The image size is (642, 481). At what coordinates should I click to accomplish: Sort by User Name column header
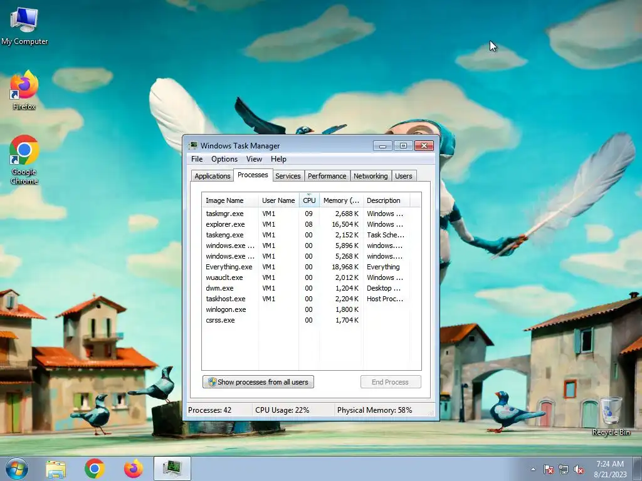[x=278, y=200]
